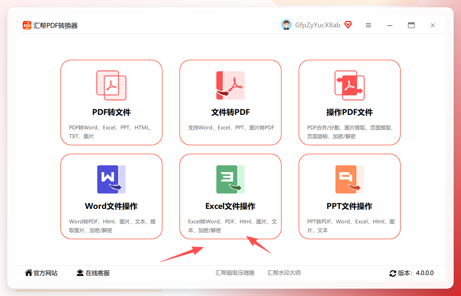The width and height of the screenshot is (461, 296).
Task: Click the PDF转文件 document icon
Action: [111, 85]
